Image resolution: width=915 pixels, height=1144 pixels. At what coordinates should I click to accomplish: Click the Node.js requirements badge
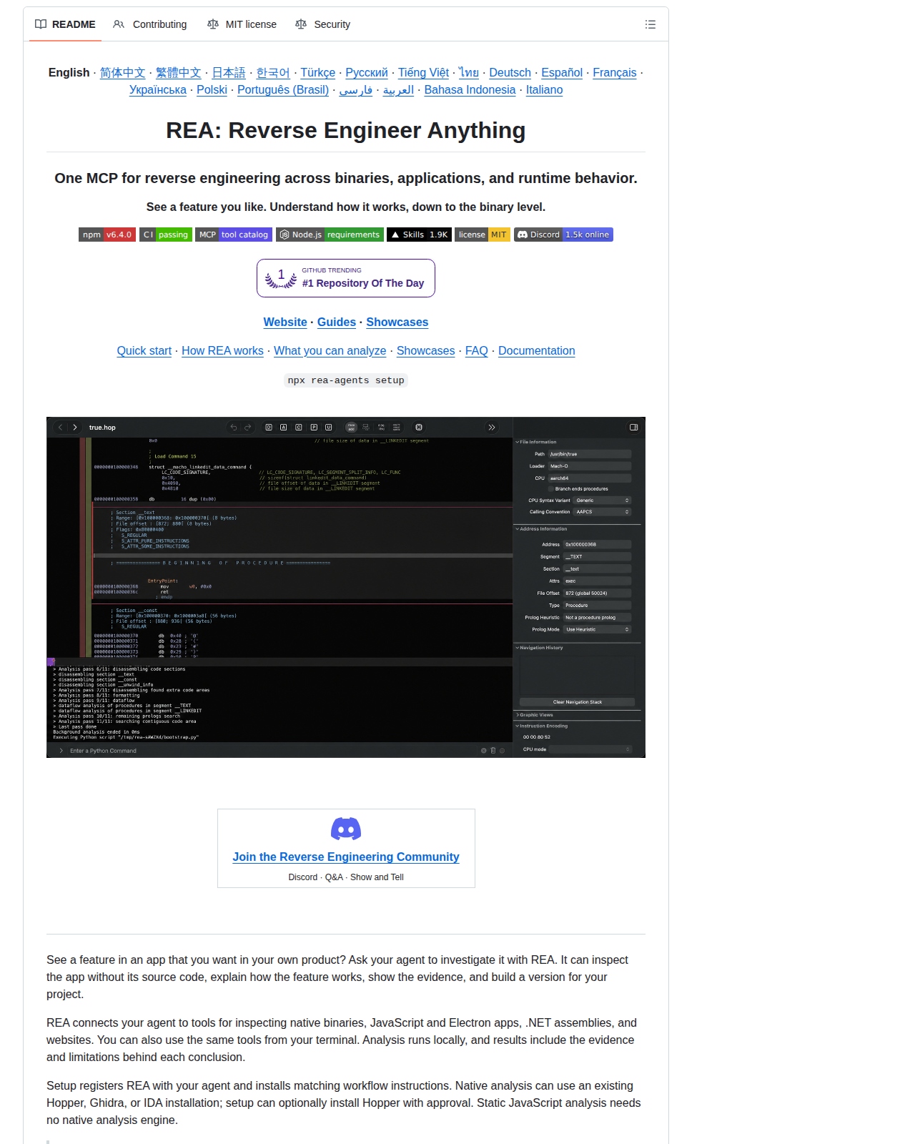pos(330,235)
